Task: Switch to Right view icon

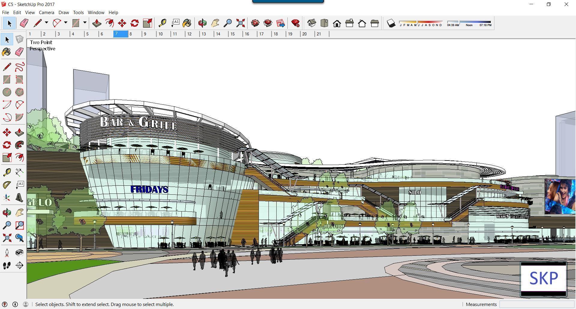Action: 349,23
